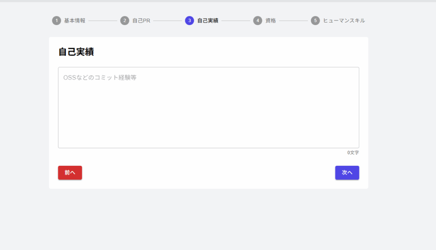Viewport: 436px width, 250px height.
Task: Click the connector line between 自己PR and 自己実績
Action: coord(167,20)
